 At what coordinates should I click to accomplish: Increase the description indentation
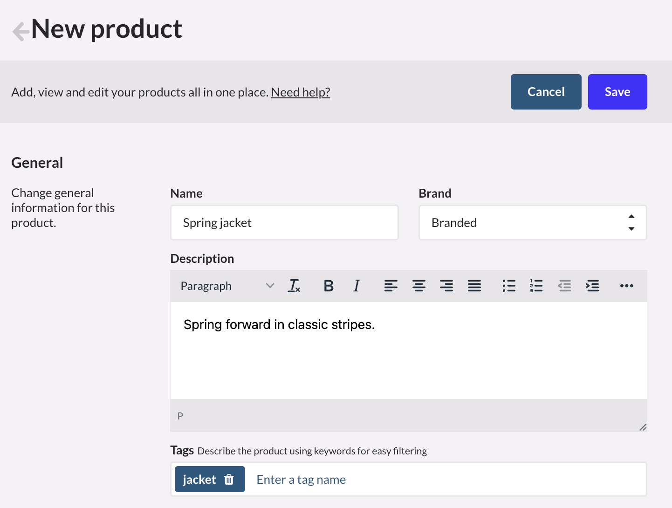click(x=592, y=286)
